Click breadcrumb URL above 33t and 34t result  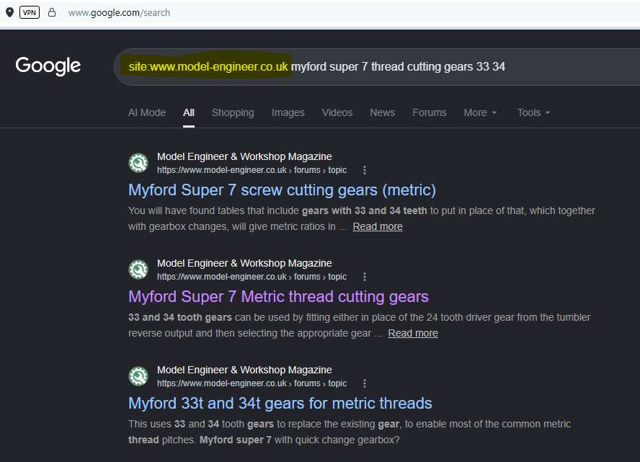252,383
